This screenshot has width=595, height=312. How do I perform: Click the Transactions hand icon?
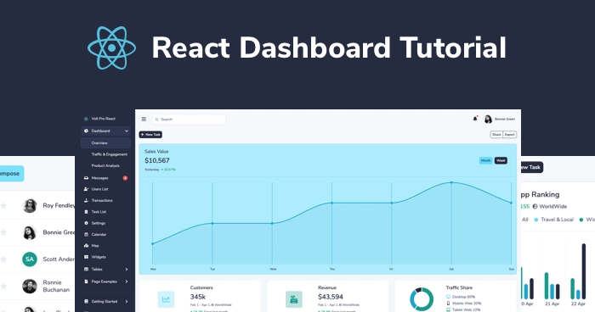click(86, 200)
